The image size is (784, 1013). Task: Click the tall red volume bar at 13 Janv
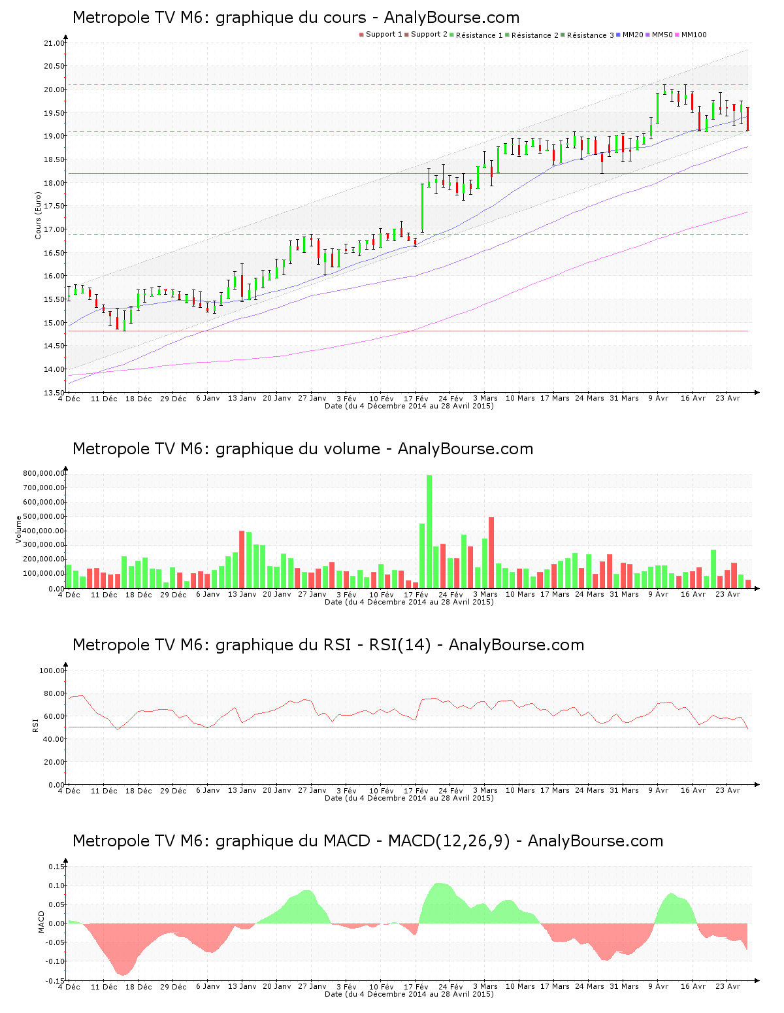point(242,559)
